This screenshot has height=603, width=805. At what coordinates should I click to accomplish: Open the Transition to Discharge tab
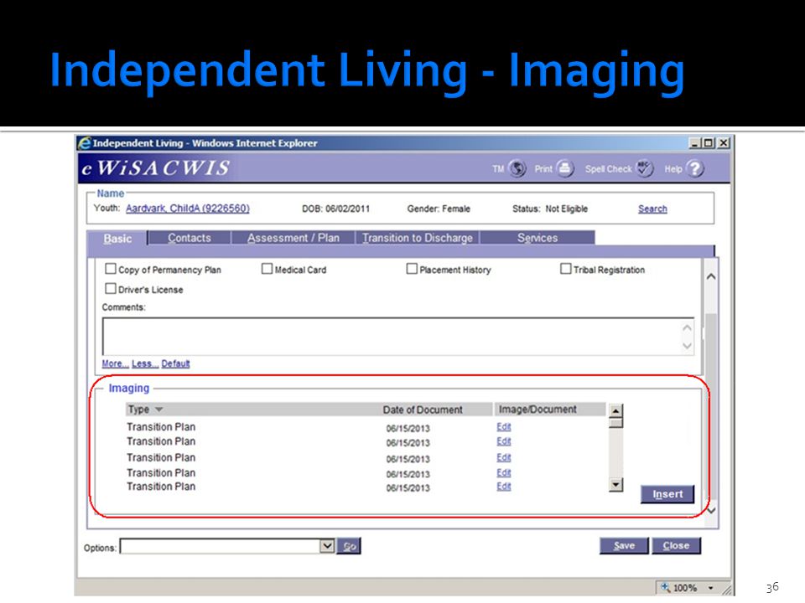click(418, 238)
